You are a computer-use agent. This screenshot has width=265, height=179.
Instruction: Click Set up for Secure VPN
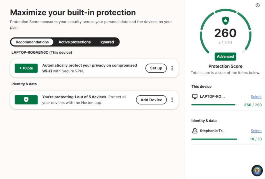pyautogui.click(x=156, y=68)
